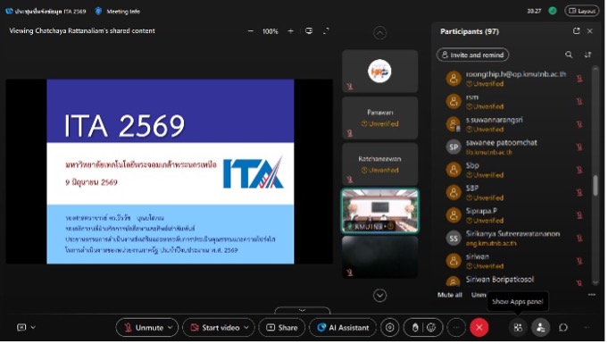This screenshot has width=608, height=344.
Task: Click the shared ITA 2569 slide
Action: coord(171,172)
